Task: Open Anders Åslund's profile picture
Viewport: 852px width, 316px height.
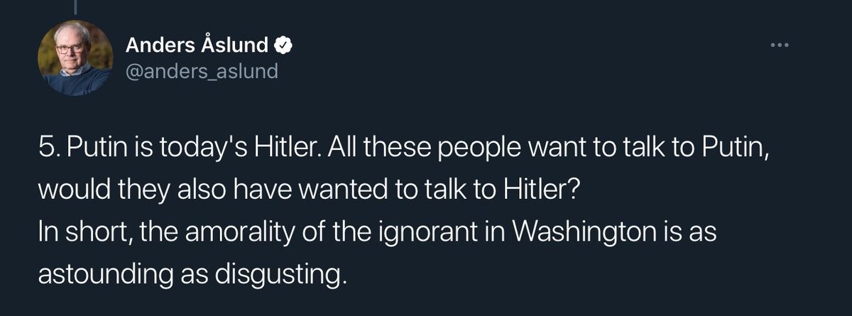Action: click(75, 58)
